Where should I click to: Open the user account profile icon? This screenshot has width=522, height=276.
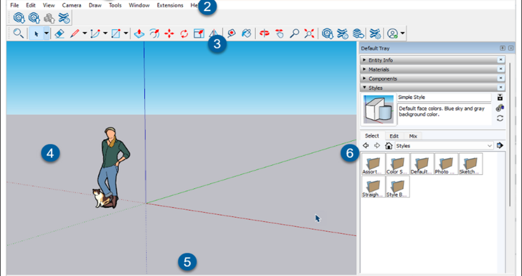point(393,33)
